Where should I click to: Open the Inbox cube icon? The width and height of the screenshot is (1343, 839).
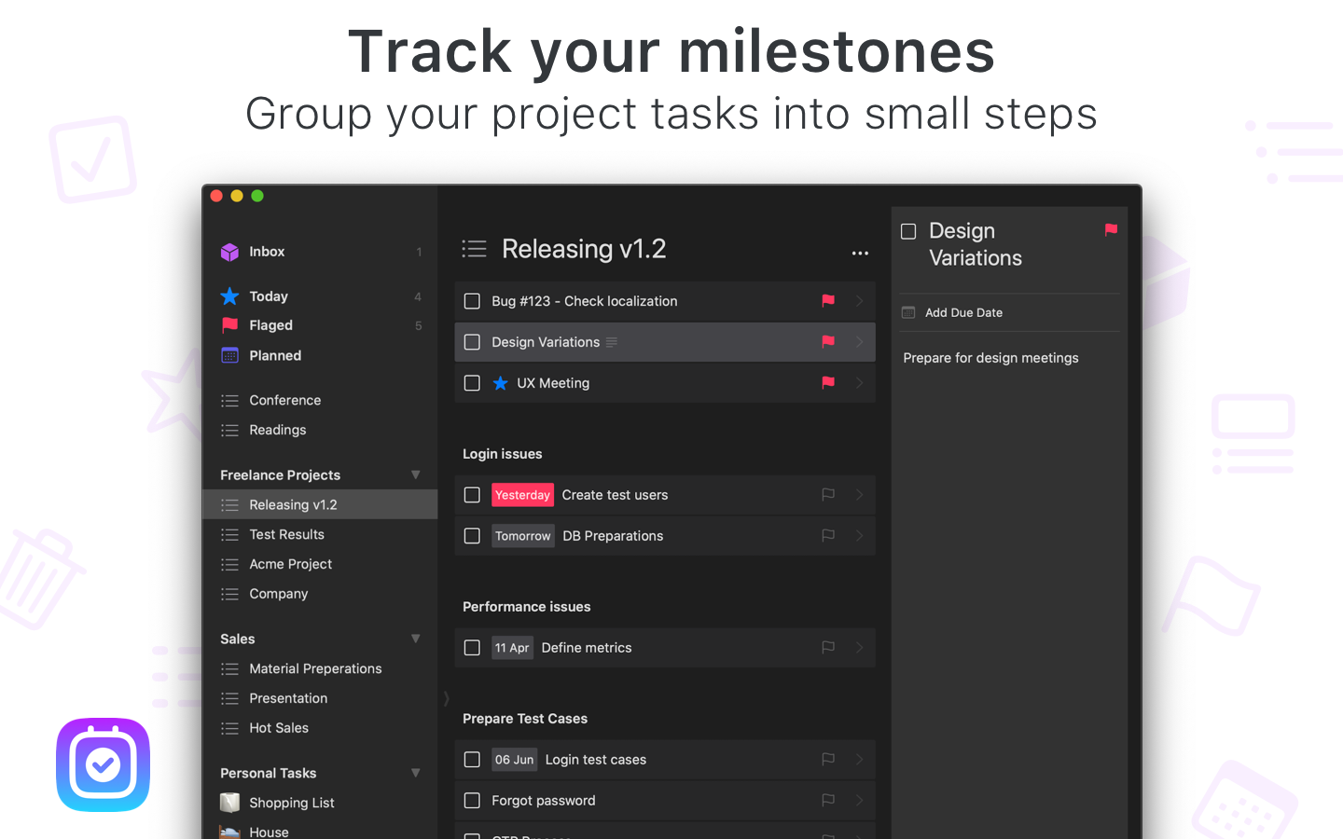point(229,252)
